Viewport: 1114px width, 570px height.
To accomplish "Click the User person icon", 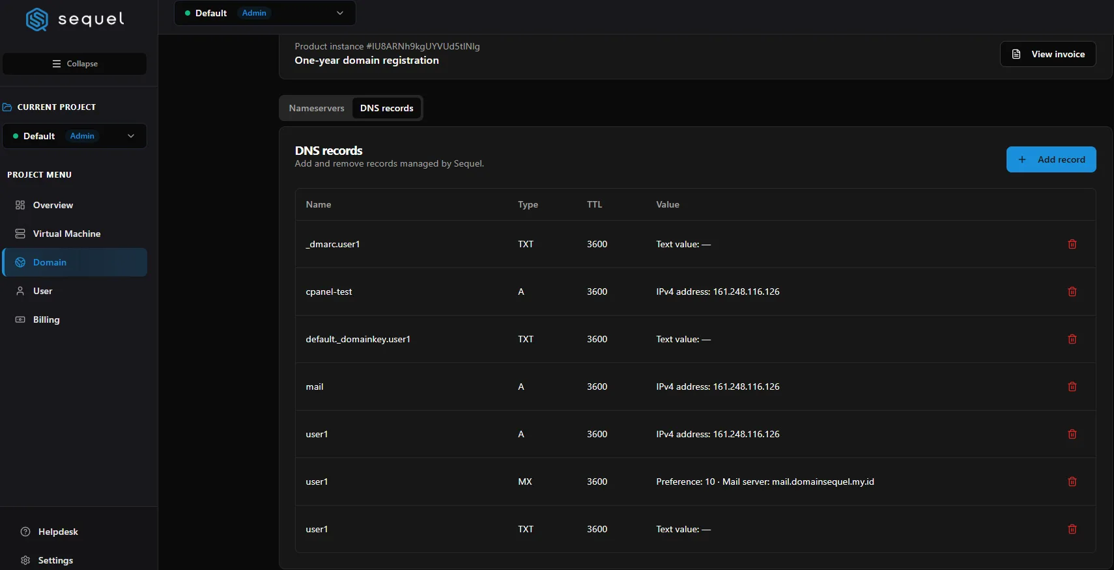I will 20,291.
